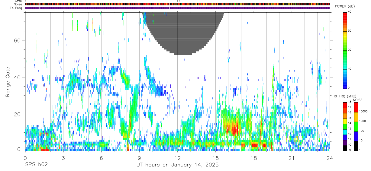Click the 10000 label of NOISE scale

point(363,111)
